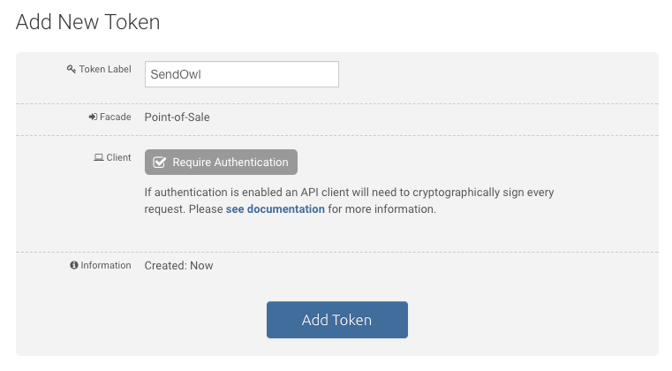Click the sign-in arrow icon beside Facade
This screenshot has width=672, height=371.
93,117
